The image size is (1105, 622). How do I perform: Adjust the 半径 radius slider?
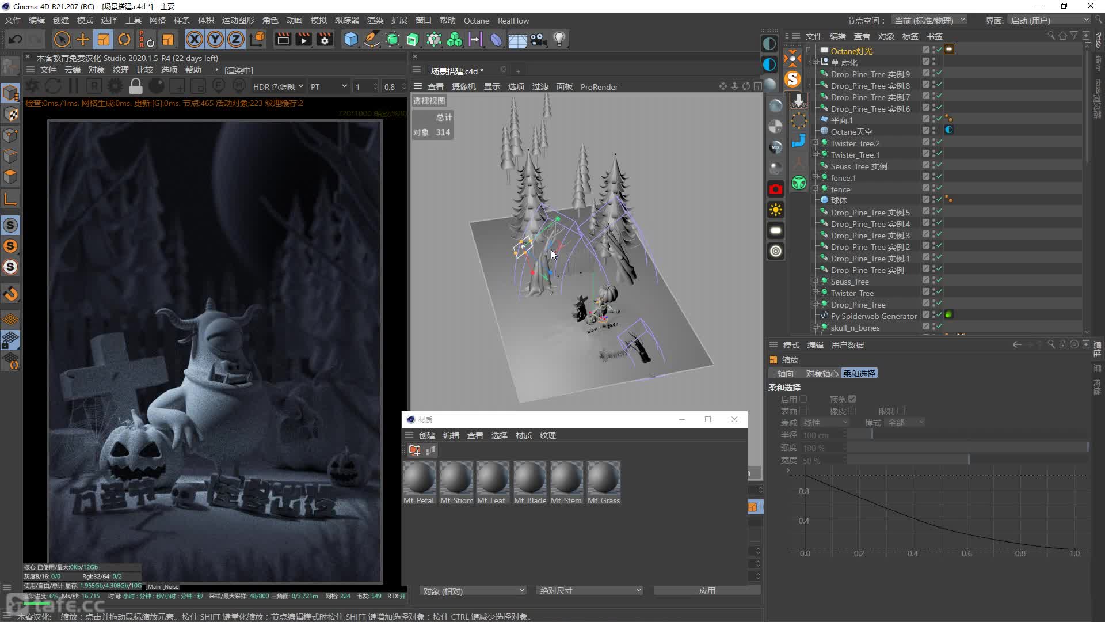pos(968,435)
